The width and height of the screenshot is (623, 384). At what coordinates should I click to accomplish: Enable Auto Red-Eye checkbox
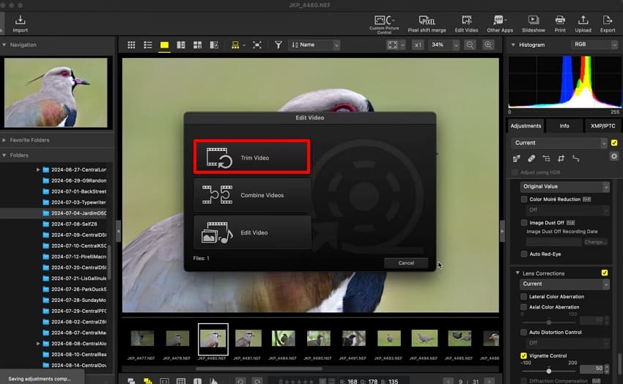pos(524,254)
